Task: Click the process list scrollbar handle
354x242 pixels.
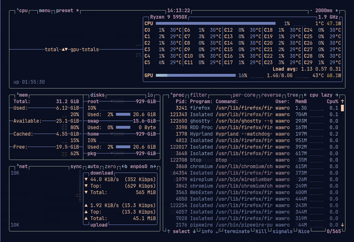Action: pos(342,108)
